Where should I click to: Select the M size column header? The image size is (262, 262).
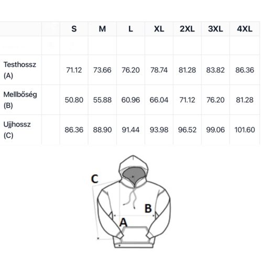click(102, 29)
